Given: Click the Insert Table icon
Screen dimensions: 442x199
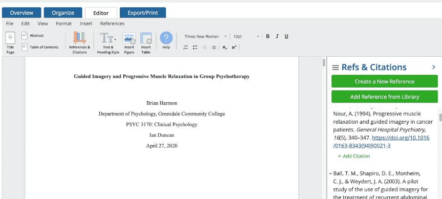Looking at the screenshot, I should pos(146,39).
